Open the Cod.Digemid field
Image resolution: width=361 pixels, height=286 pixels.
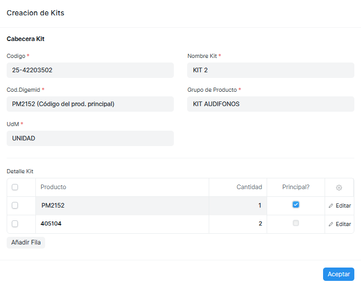coord(90,104)
